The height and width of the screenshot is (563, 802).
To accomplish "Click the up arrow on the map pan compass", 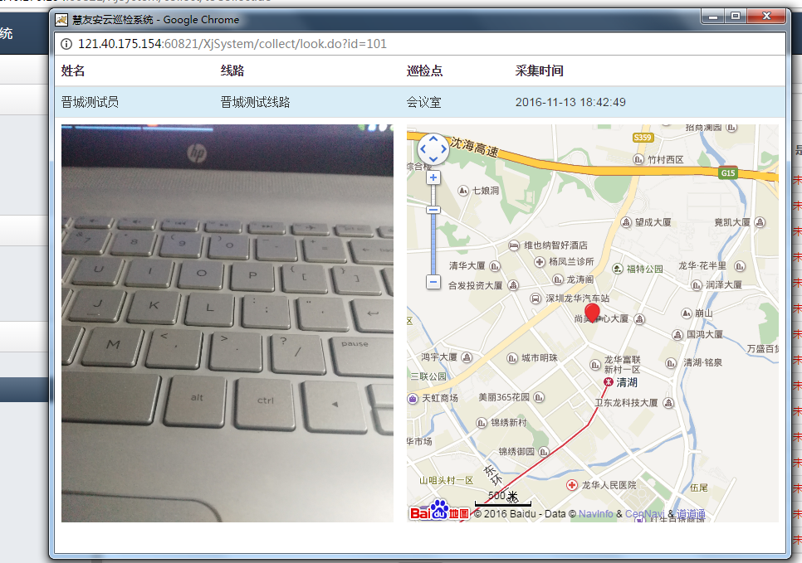I will pos(433,140).
